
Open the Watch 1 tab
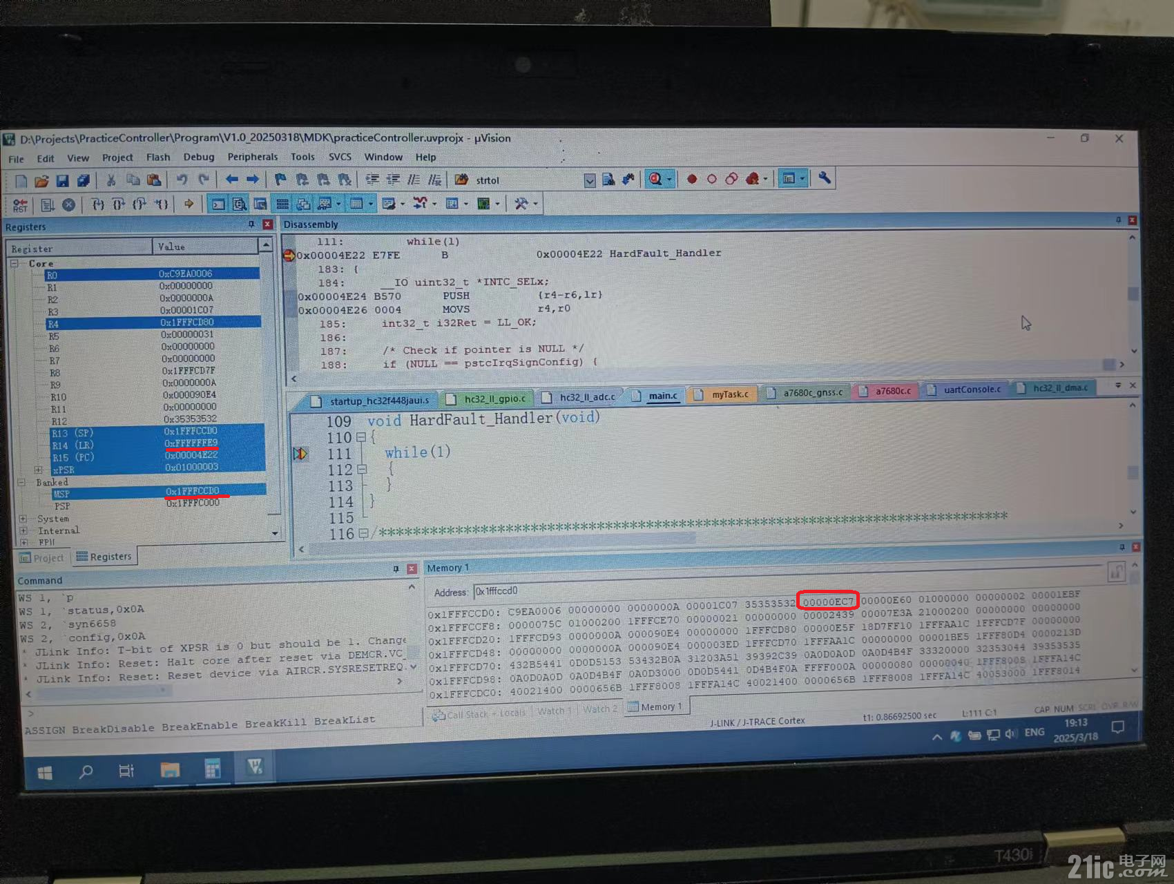(553, 711)
